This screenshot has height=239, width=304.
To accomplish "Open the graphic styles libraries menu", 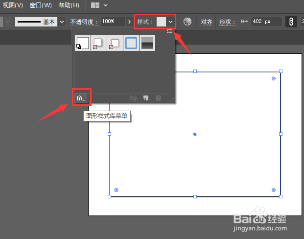I will [81, 98].
